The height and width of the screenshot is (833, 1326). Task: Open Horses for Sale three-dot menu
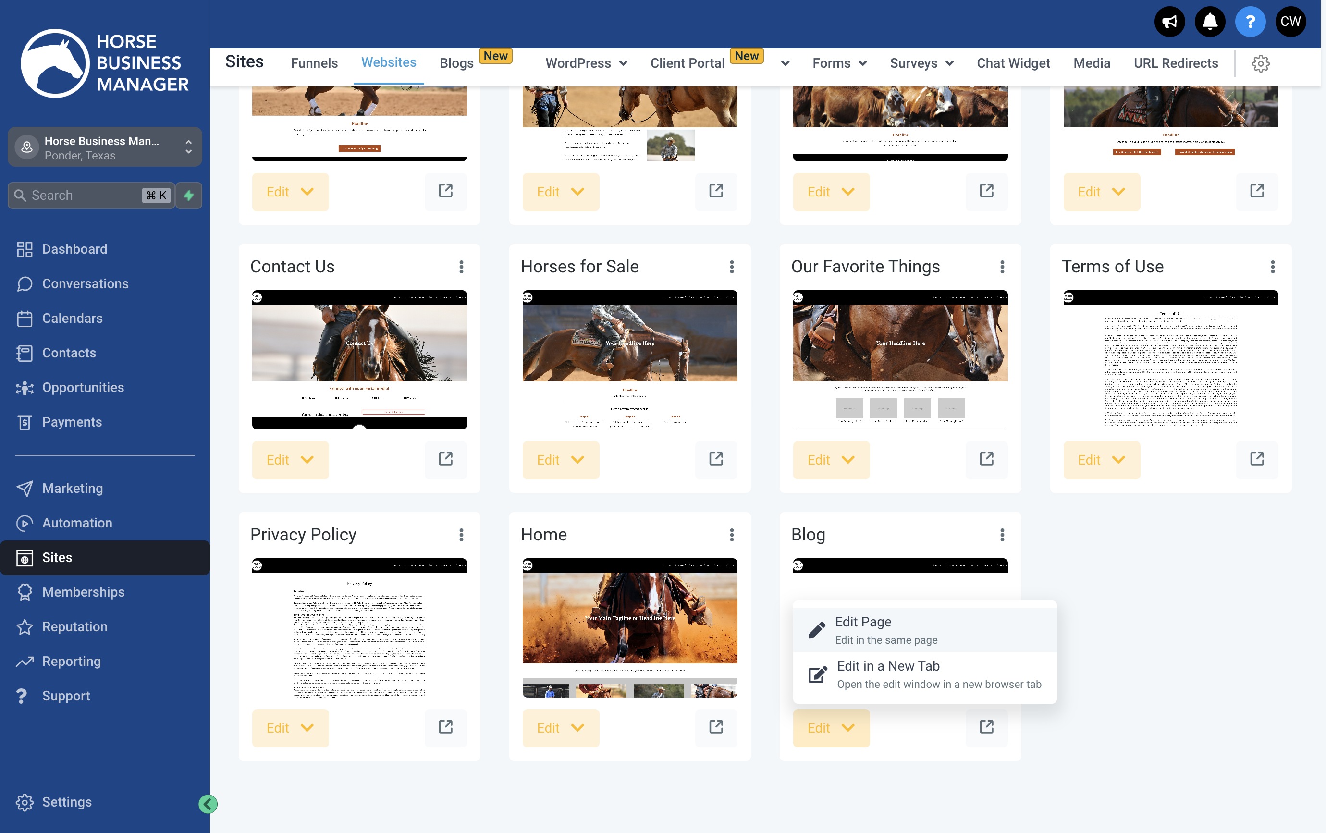(x=732, y=267)
